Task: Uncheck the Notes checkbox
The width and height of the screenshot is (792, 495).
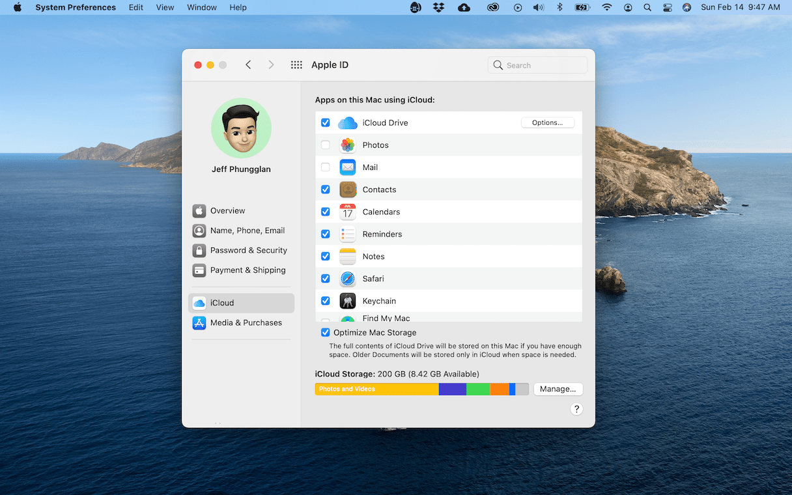Action: [326, 256]
